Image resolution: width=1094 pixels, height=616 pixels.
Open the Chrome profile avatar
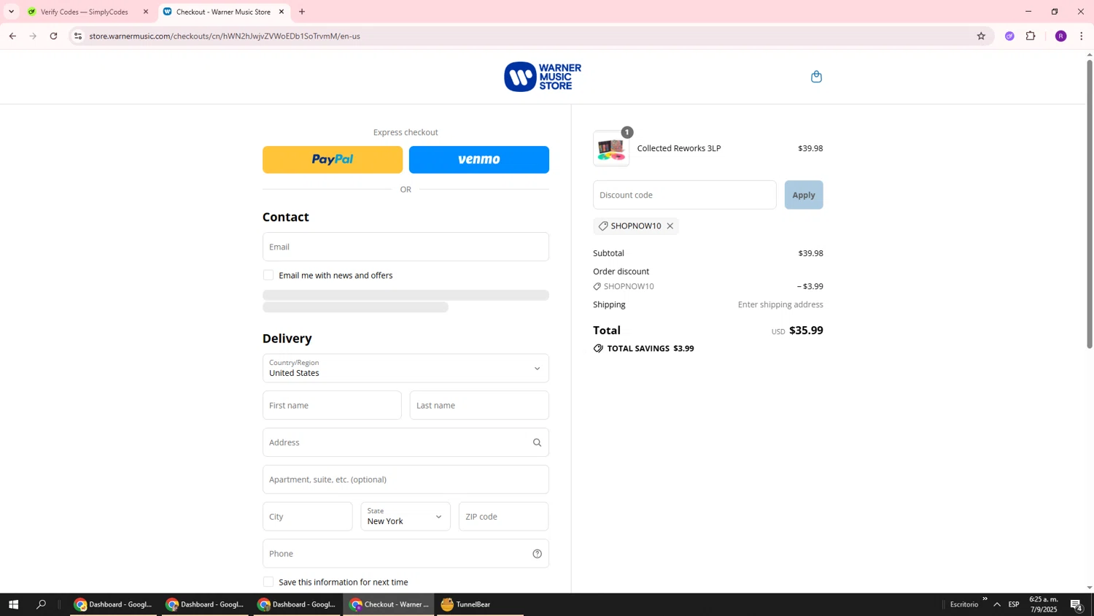pos(1060,36)
